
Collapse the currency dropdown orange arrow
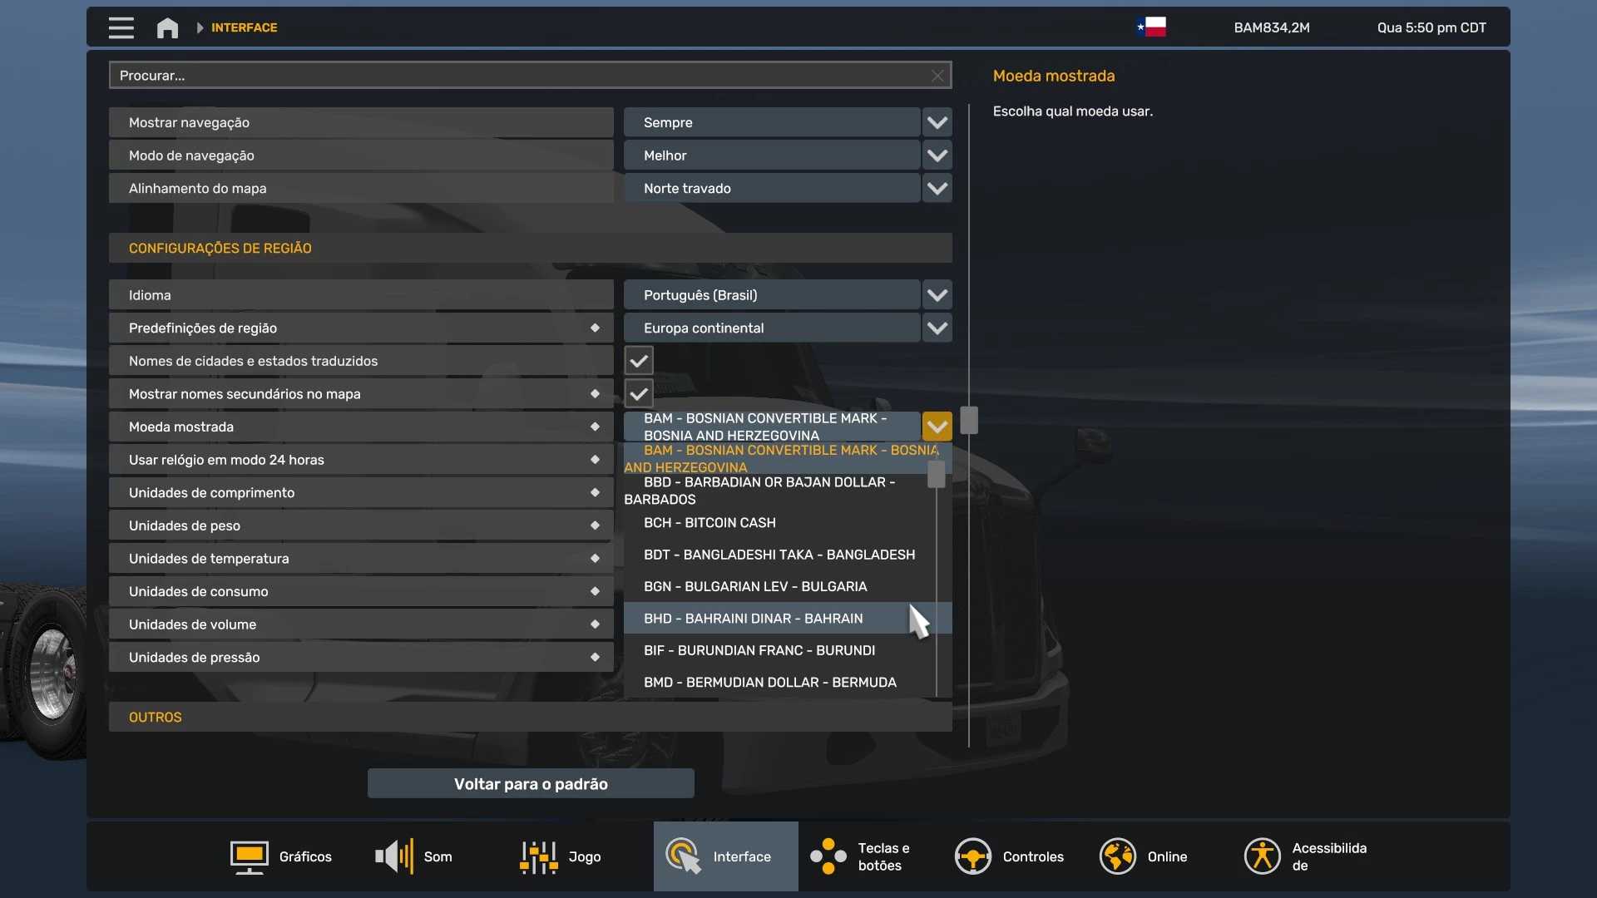937,427
